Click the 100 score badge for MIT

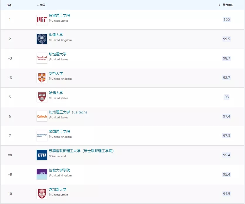point(227,20)
